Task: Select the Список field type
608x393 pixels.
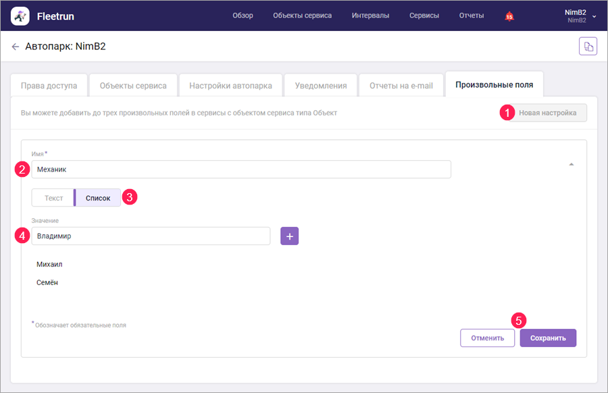Action: [98, 198]
